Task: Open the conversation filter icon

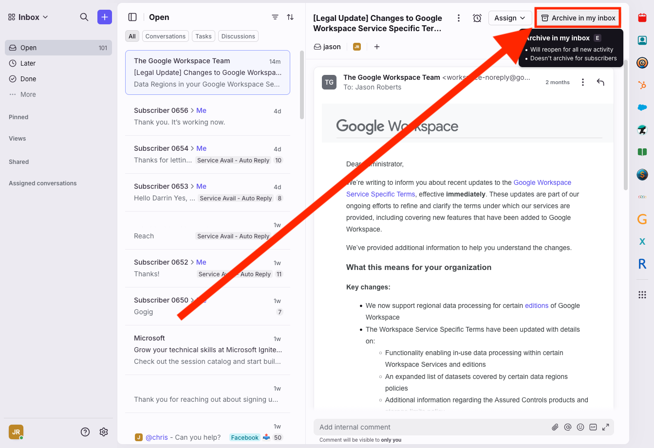Action: coord(275,17)
